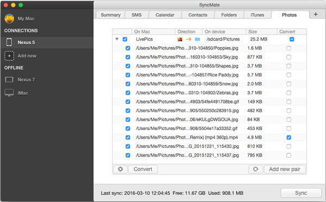
Task: Click the Convert button
Action: click(x=143, y=169)
